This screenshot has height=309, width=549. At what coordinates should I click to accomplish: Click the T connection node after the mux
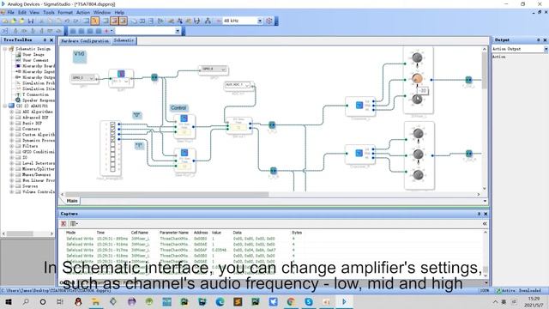(154, 77)
